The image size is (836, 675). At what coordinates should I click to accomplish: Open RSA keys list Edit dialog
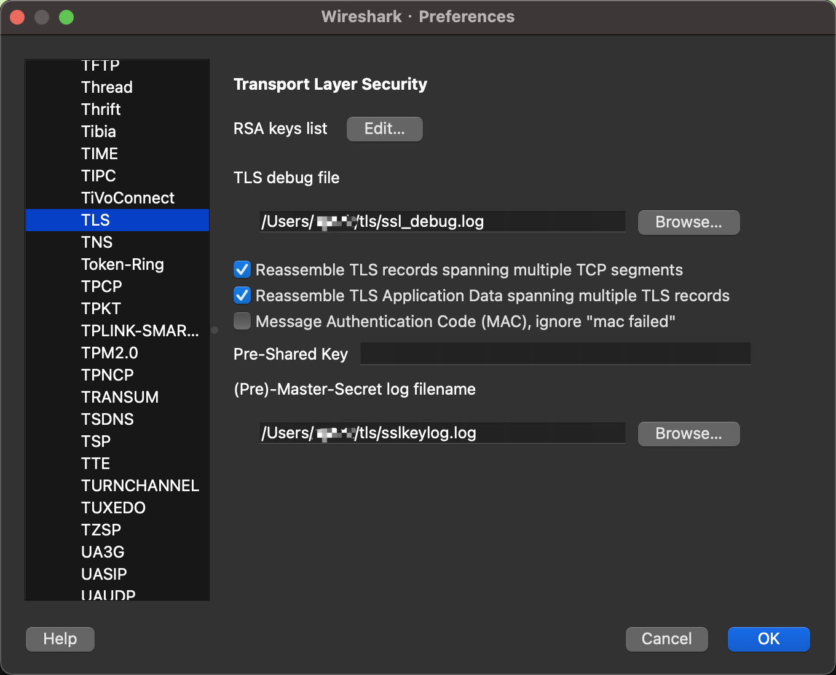click(x=385, y=129)
